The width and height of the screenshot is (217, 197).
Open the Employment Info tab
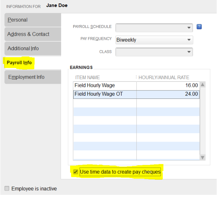[x=33, y=77]
